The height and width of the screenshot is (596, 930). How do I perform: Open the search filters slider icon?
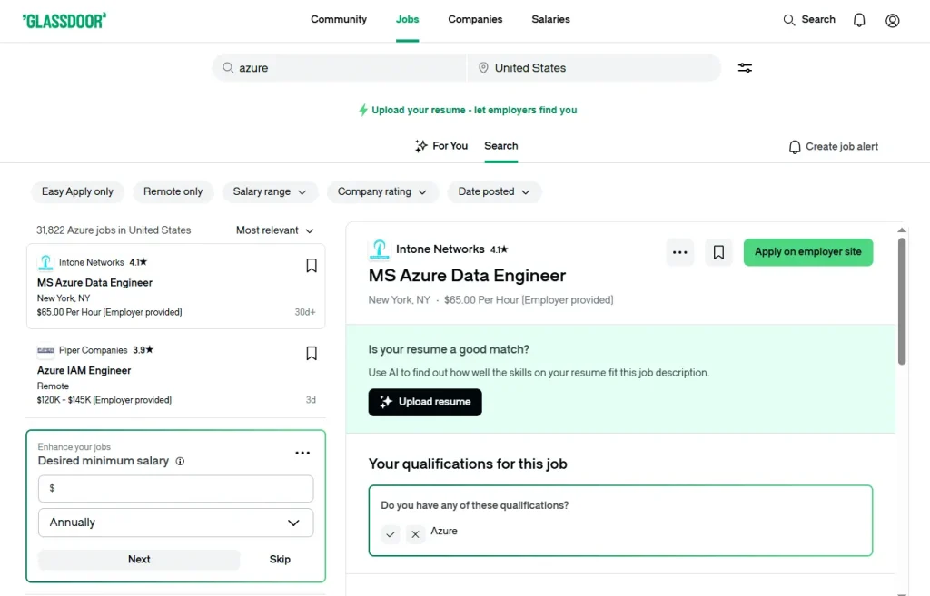745,68
